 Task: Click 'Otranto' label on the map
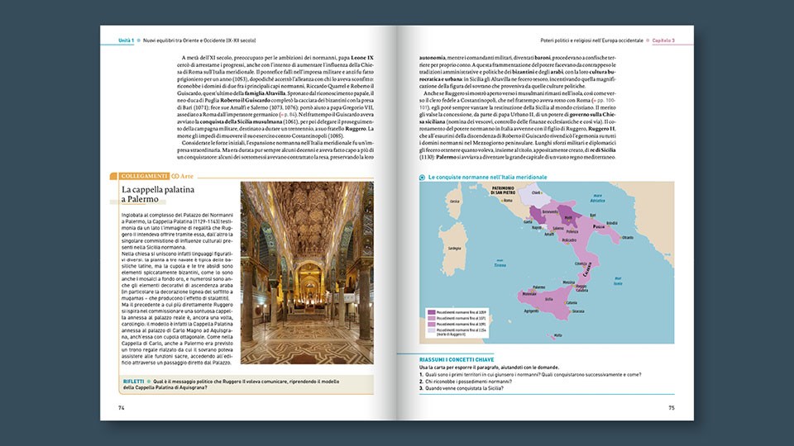click(628, 237)
